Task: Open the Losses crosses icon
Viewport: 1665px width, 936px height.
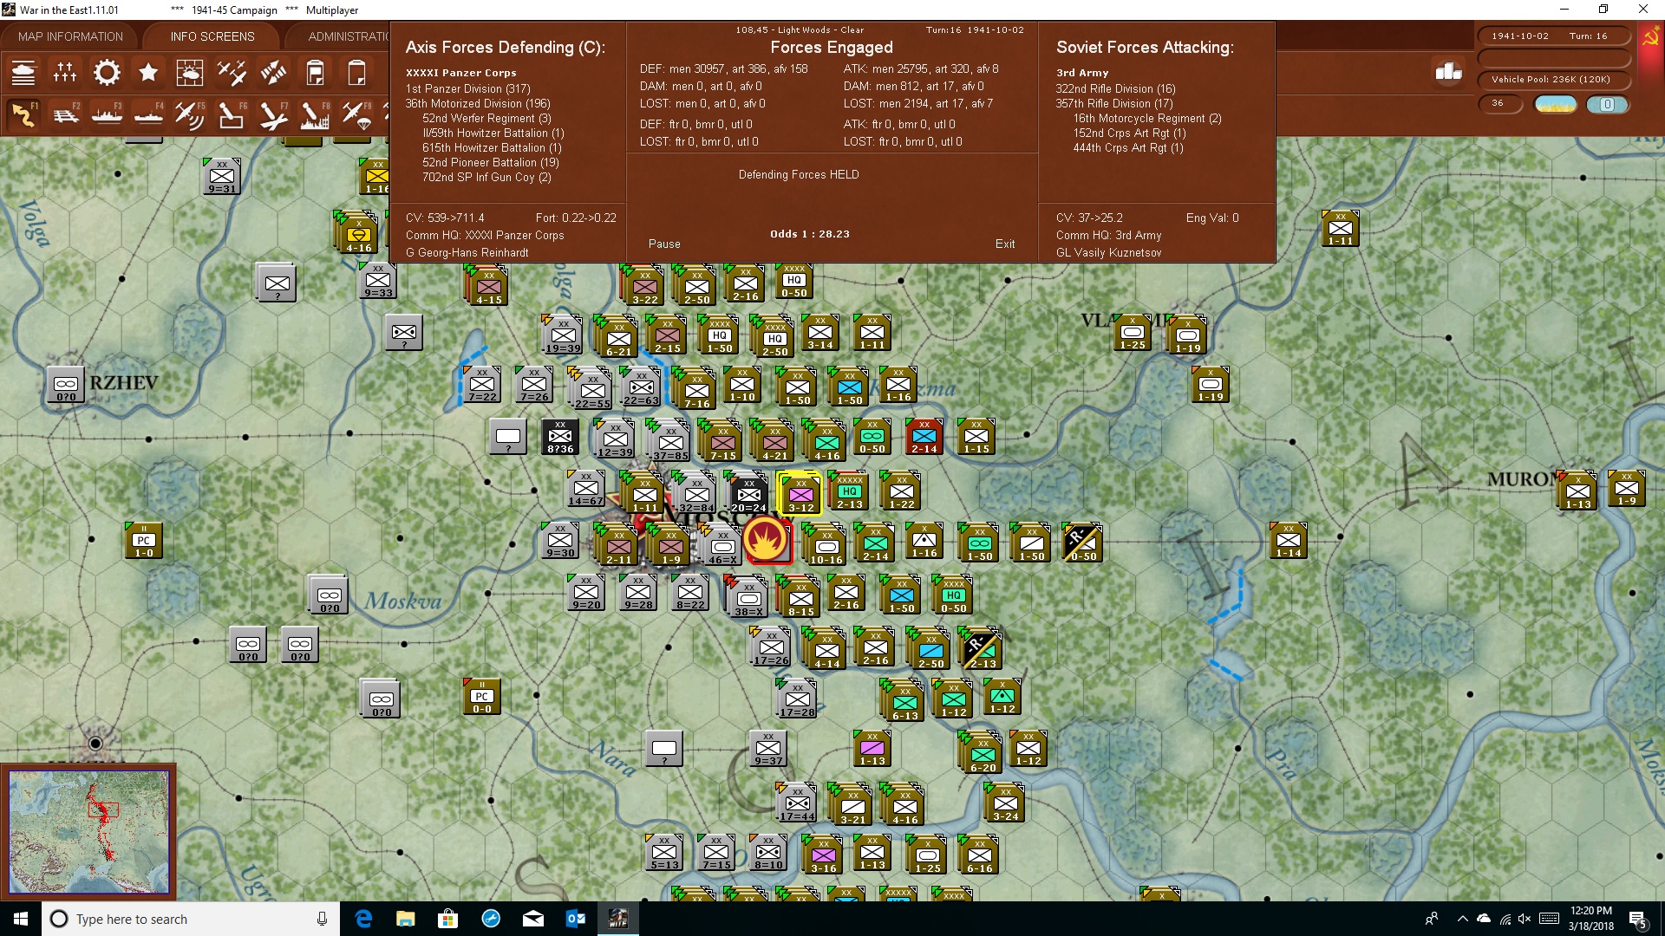Action: point(65,73)
